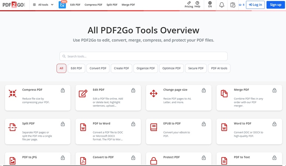The width and height of the screenshot is (286, 166).
Task: Click the lock icon on Compress PDF card
Action: (63, 90)
